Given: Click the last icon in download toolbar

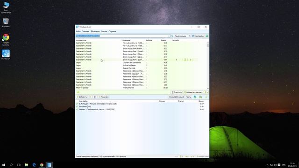Looking at the screenshot, I should (x=206, y=97).
